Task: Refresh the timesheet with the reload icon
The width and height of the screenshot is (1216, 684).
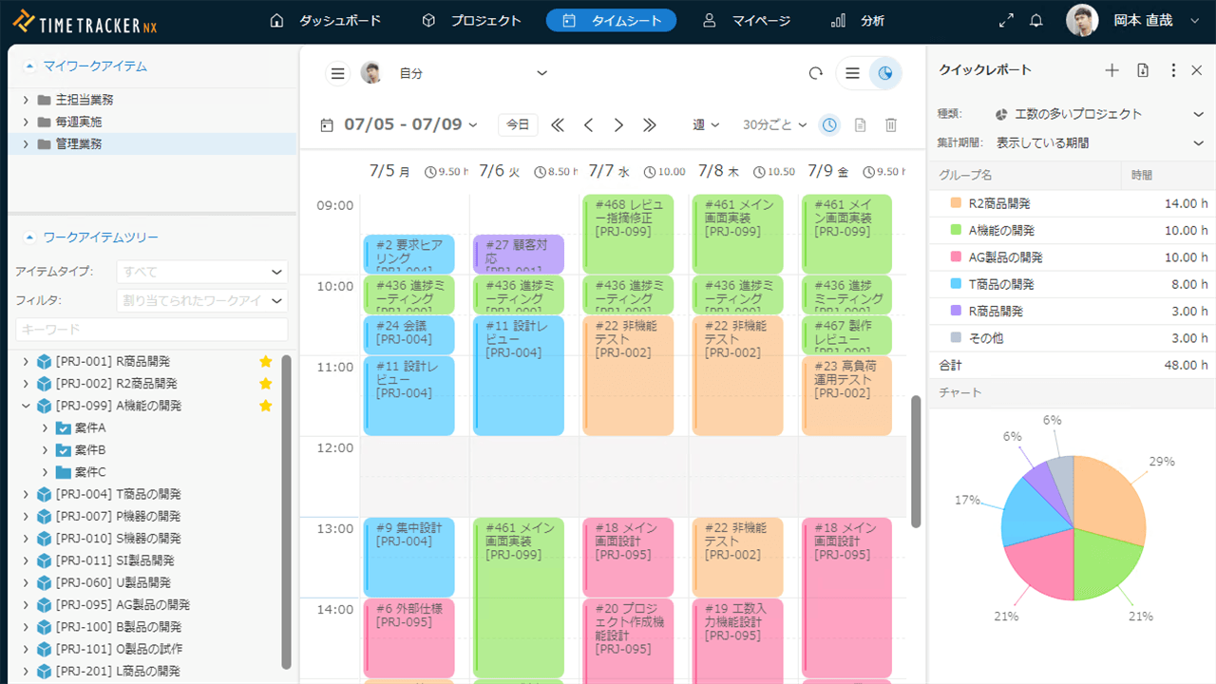Action: pos(815,72)
